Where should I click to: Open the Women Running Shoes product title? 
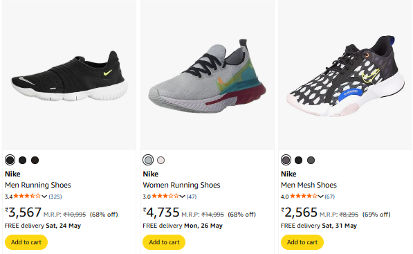(181, 185)
